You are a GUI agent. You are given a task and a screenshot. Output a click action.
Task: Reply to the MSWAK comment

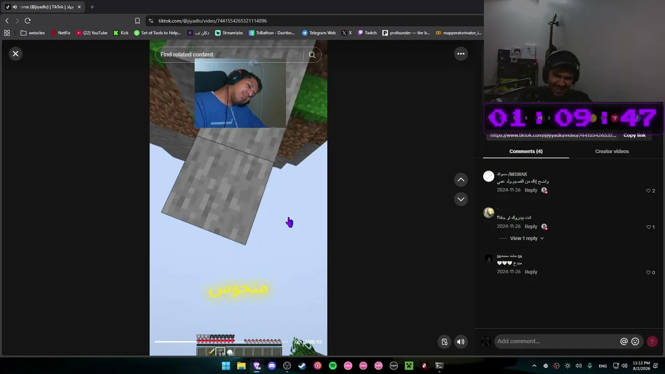tap(530, 190)
